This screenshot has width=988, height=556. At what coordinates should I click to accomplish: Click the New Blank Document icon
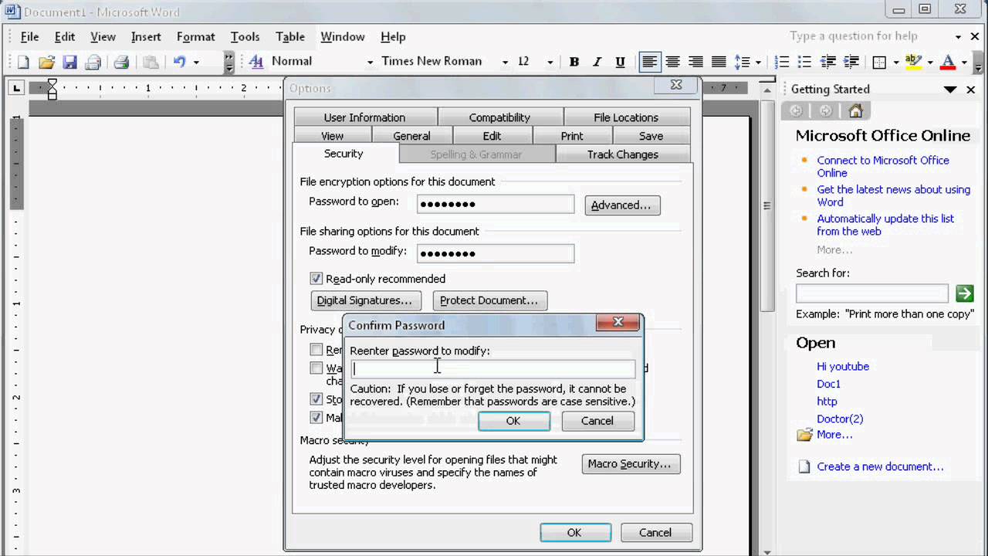22,62
